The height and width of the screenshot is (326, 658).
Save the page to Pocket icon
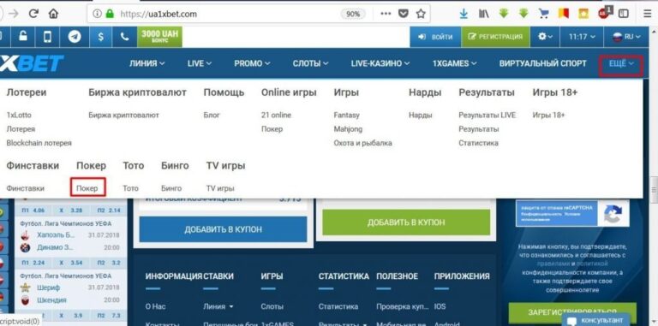[x=404, y=14]
